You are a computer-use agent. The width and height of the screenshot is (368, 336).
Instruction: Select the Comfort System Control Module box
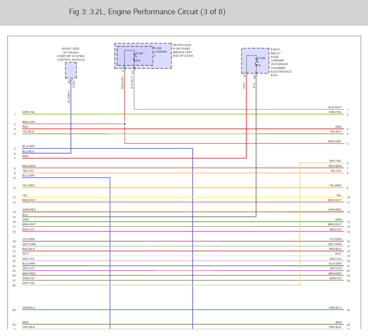[x=71, y=70]
